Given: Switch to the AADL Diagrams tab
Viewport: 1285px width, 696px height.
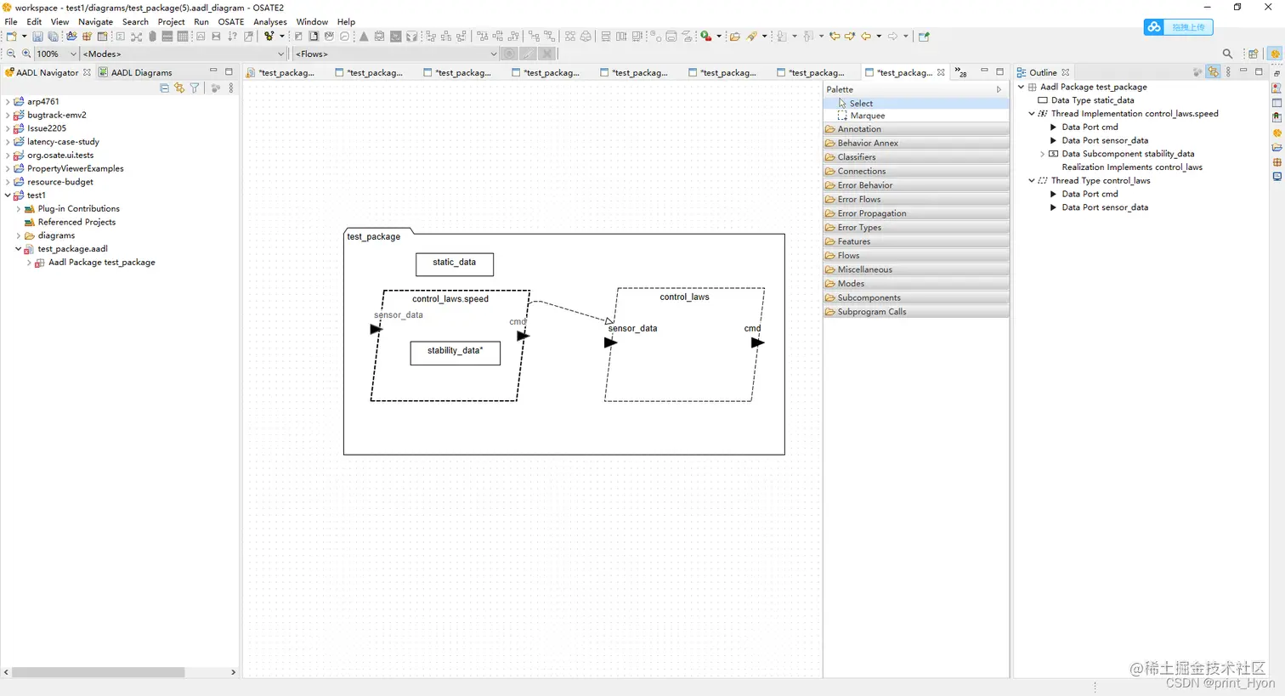Looking at the screenshot, I should point(135,72).
